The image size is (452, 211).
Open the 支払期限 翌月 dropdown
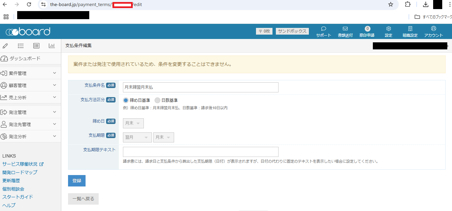point(137,137)
